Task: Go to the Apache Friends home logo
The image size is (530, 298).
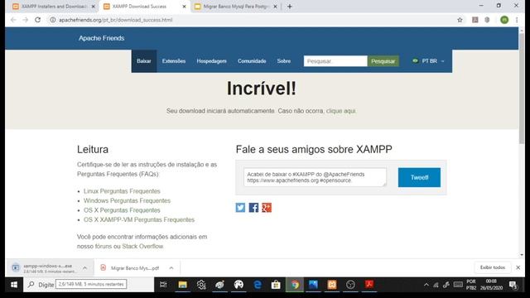Action: 101,38
